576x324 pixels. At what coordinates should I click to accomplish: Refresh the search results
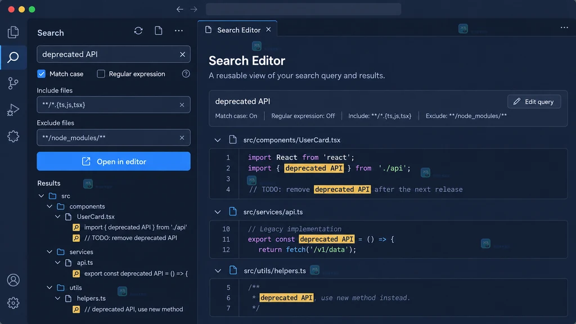138,31
